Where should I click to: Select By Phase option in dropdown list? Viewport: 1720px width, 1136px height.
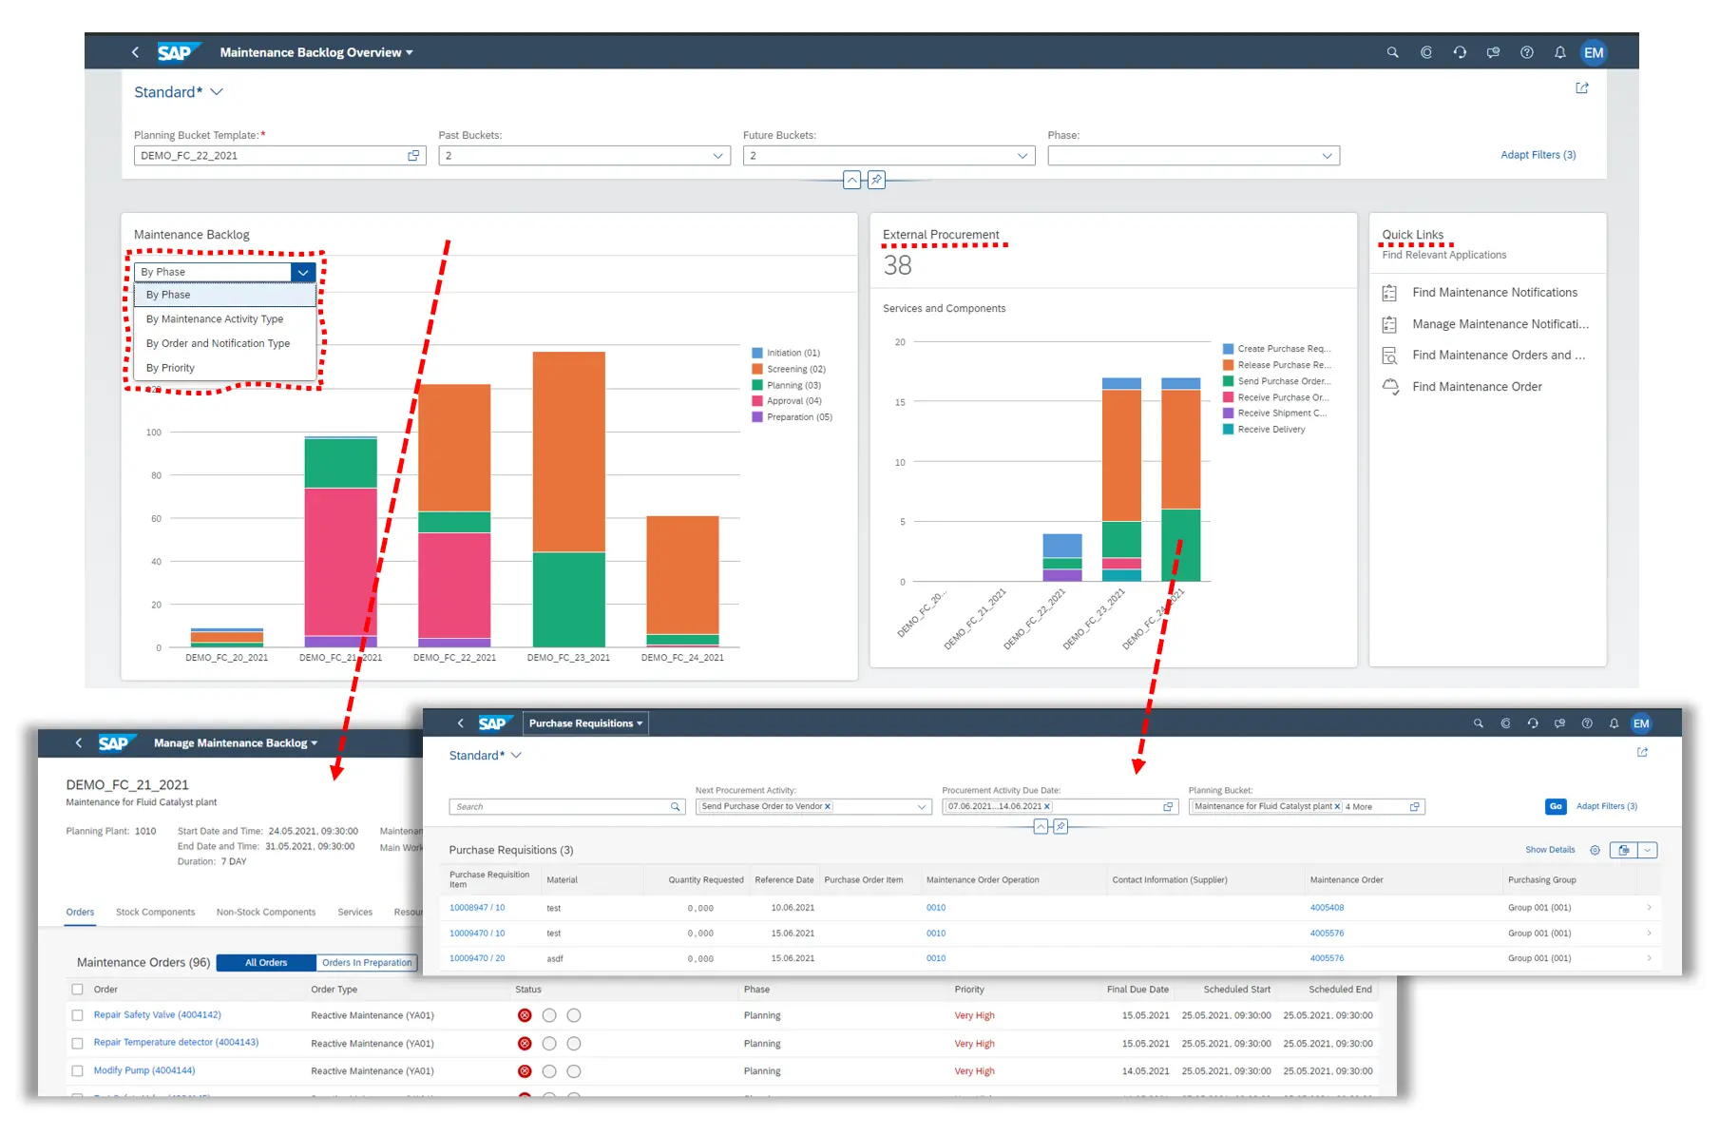coord(225,295)
